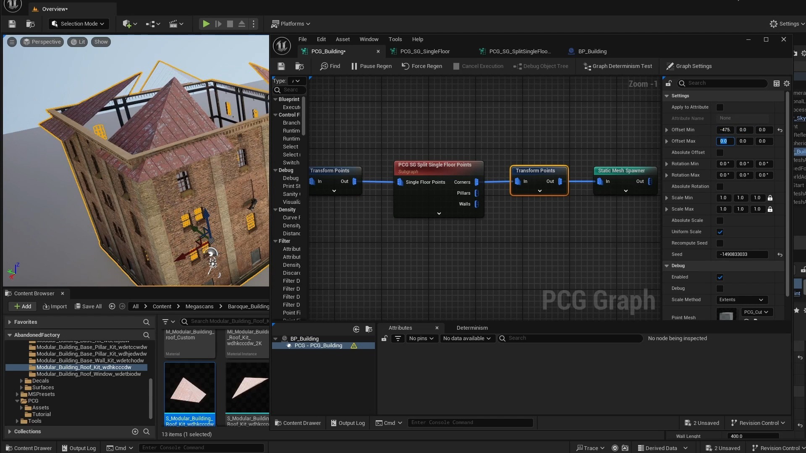Uncheck Enabled under Debug section
The image size is (806, 453).
pos(720,277)
